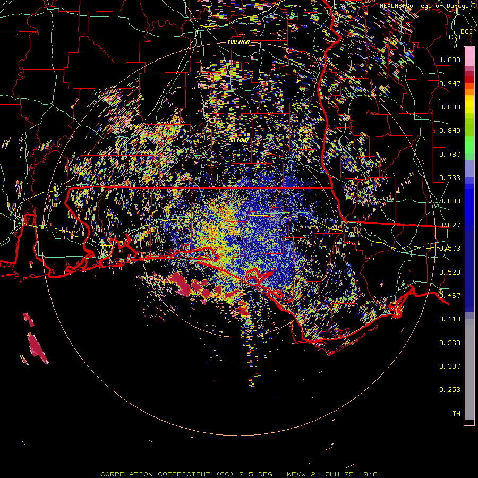Click the [CC] units label above colorbar
478x478 pixels.
pyautogui.click(x=454, y=37)
